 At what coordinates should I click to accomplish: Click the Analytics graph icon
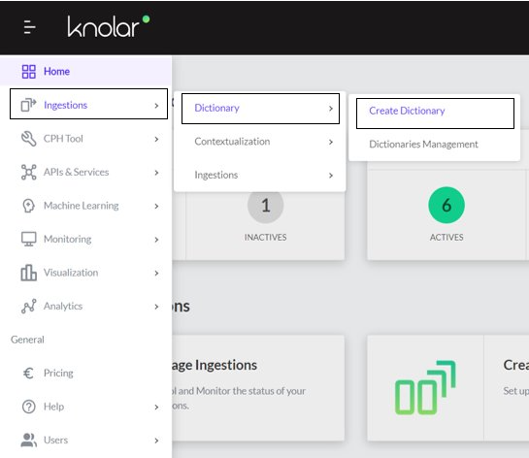pyautogui.click(x=29, y=306)
